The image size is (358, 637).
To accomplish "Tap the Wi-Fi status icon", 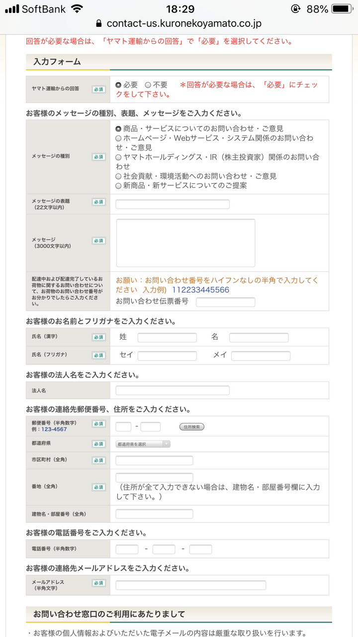I will point(77,8).
